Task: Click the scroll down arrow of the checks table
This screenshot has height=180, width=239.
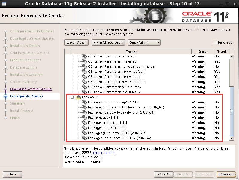Action: coord(232,138)
